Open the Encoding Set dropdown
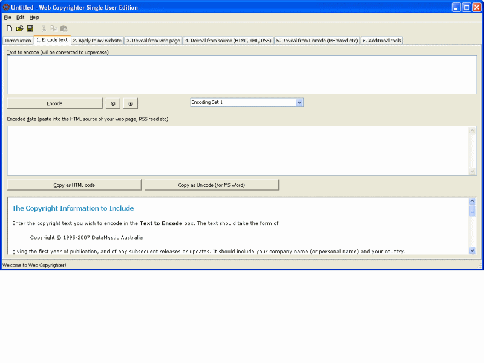 click(299, 102)
